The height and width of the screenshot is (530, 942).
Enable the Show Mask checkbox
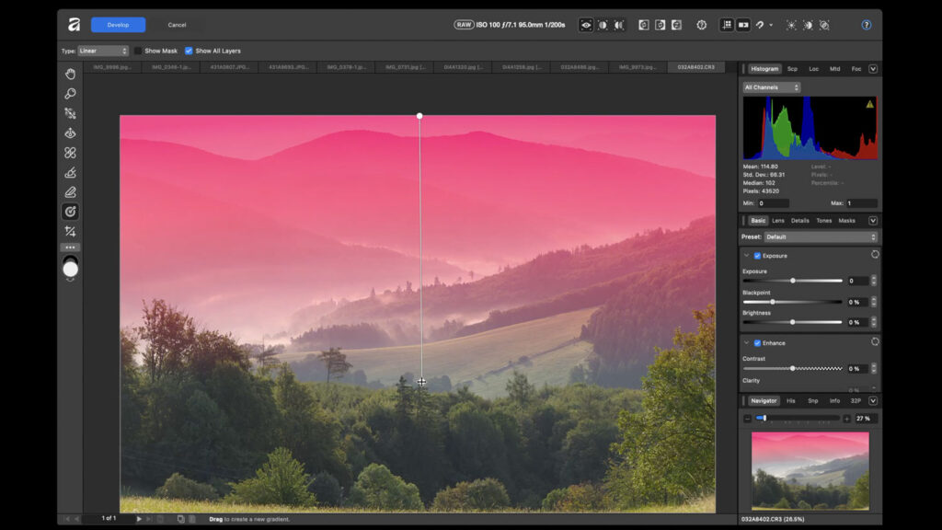tap(138, 51)
